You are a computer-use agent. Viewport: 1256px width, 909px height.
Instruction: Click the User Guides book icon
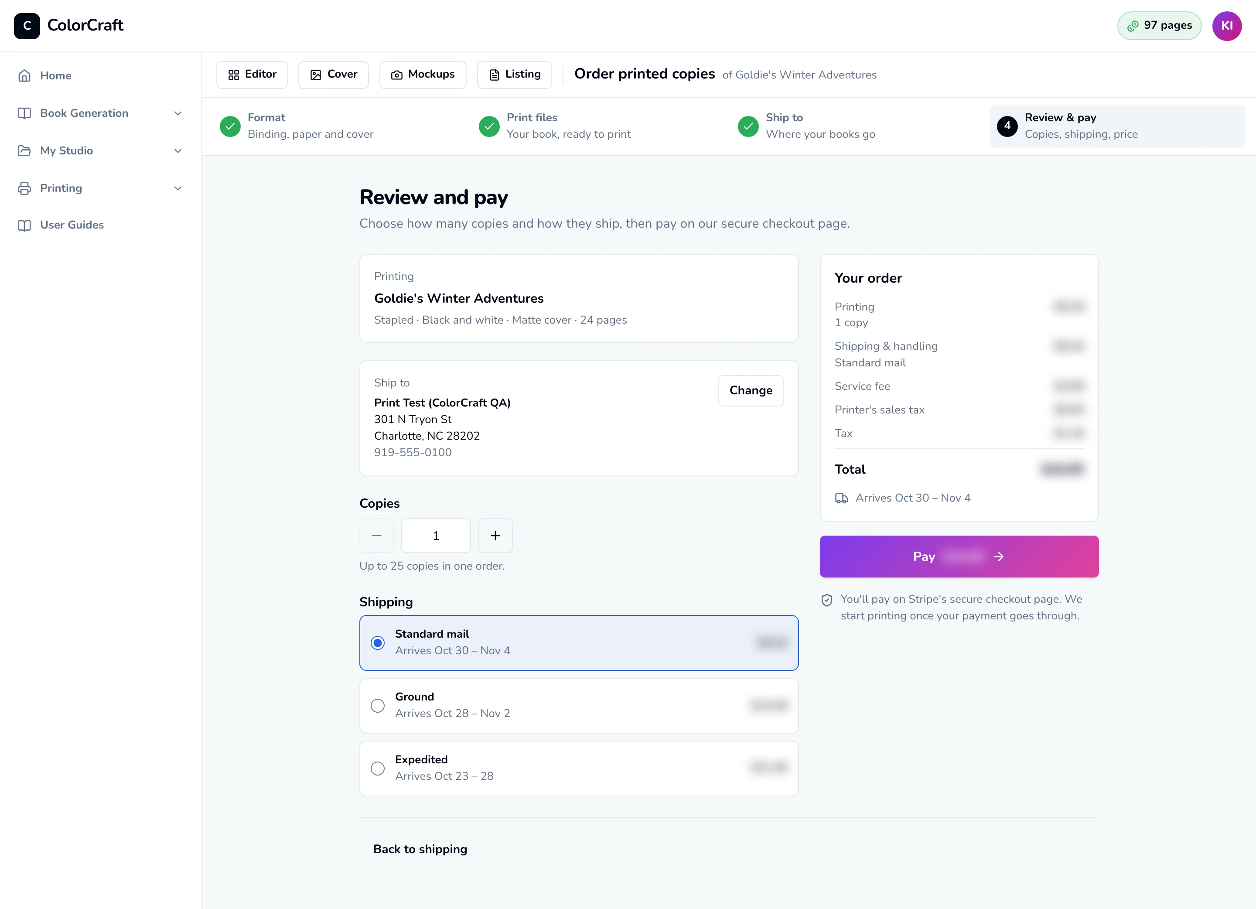coord(24,225)
